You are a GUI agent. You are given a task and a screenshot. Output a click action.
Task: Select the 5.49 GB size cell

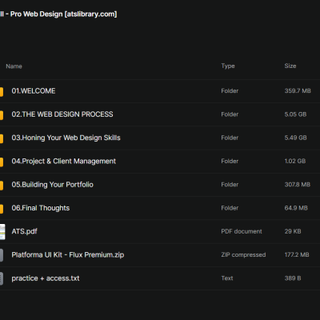[295, 138]
